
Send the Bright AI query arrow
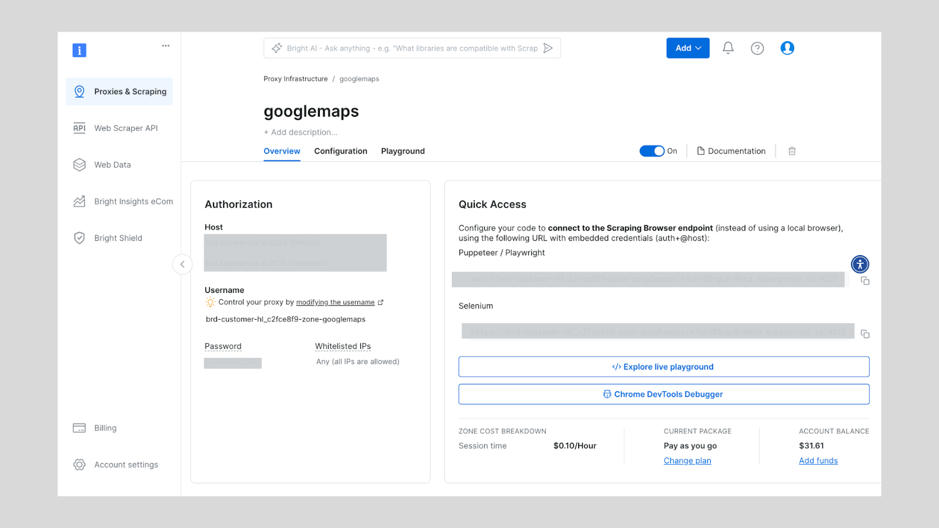point(548,48)
